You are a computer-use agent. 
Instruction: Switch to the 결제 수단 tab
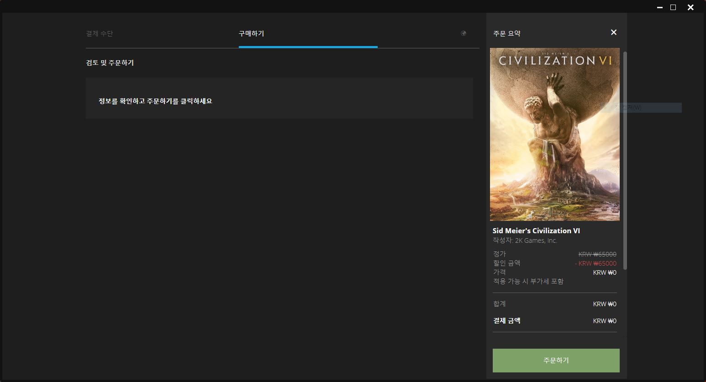(x=100, y=33)
